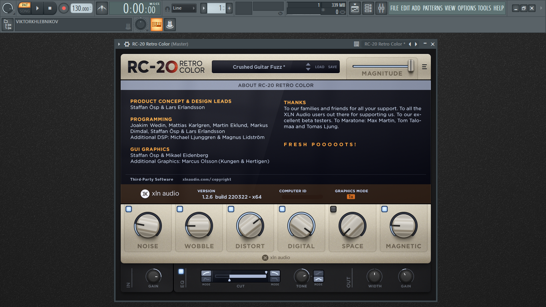Open the xlnaudio.com/copyright link
Viewport: 546px width, 307px height.
[207, 179]
